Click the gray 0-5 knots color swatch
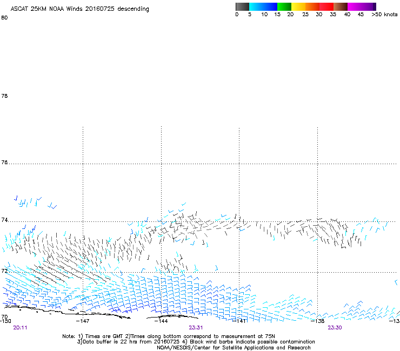This screenshot has height=351, width=400. [x=242, y=6]
